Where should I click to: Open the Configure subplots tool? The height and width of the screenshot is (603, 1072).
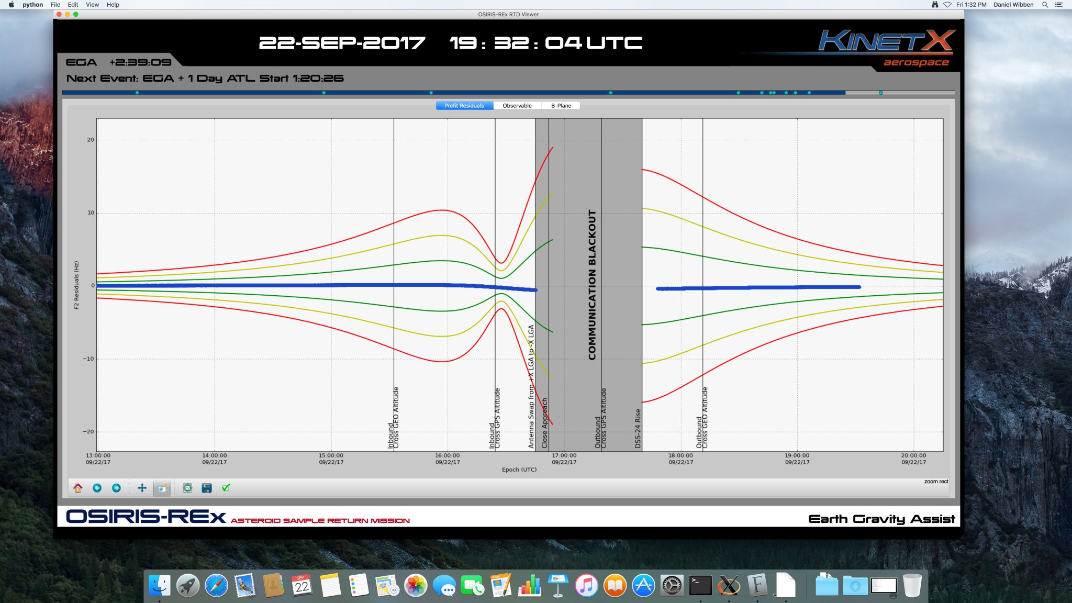tap(187, 488)
